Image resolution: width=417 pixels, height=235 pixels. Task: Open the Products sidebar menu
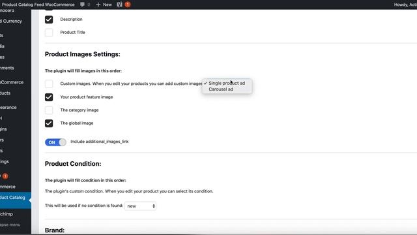5,93
